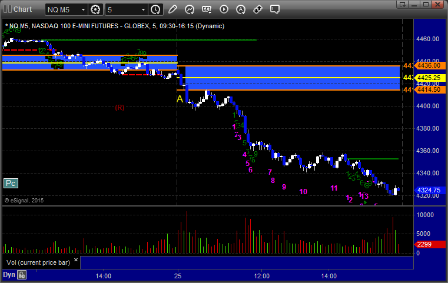
Task: Click the Chart window title label
Action: [x=22, y=9]
